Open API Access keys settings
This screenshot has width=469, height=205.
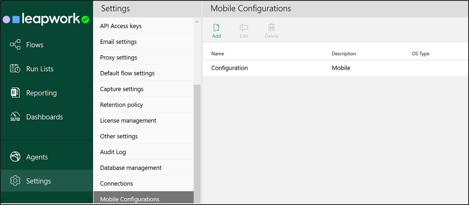(x=120, y=26)
